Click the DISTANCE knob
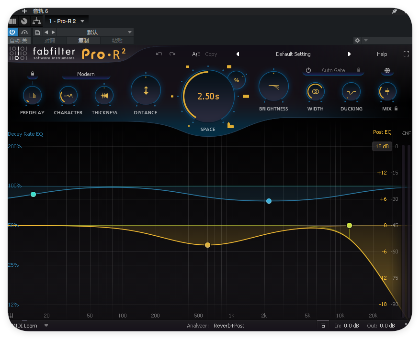Viewport: 420px width, 339px height. click(x=146, y=90)
